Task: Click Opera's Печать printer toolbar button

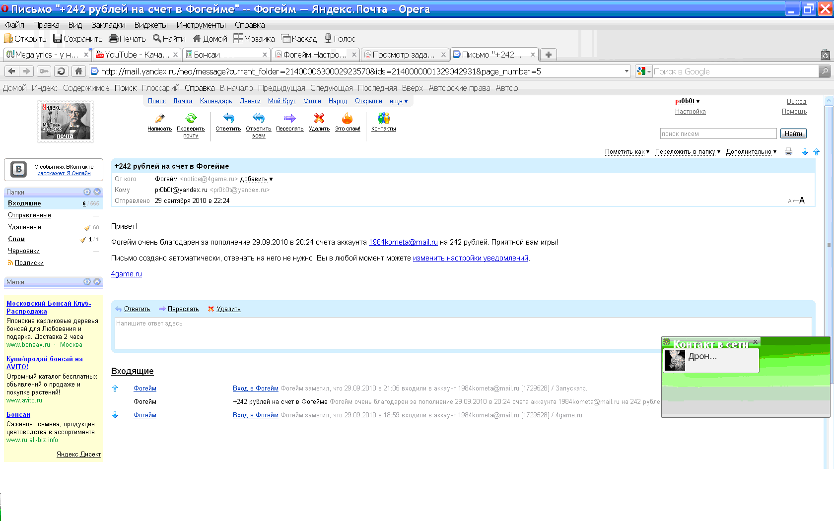Action: click(128, 39)
